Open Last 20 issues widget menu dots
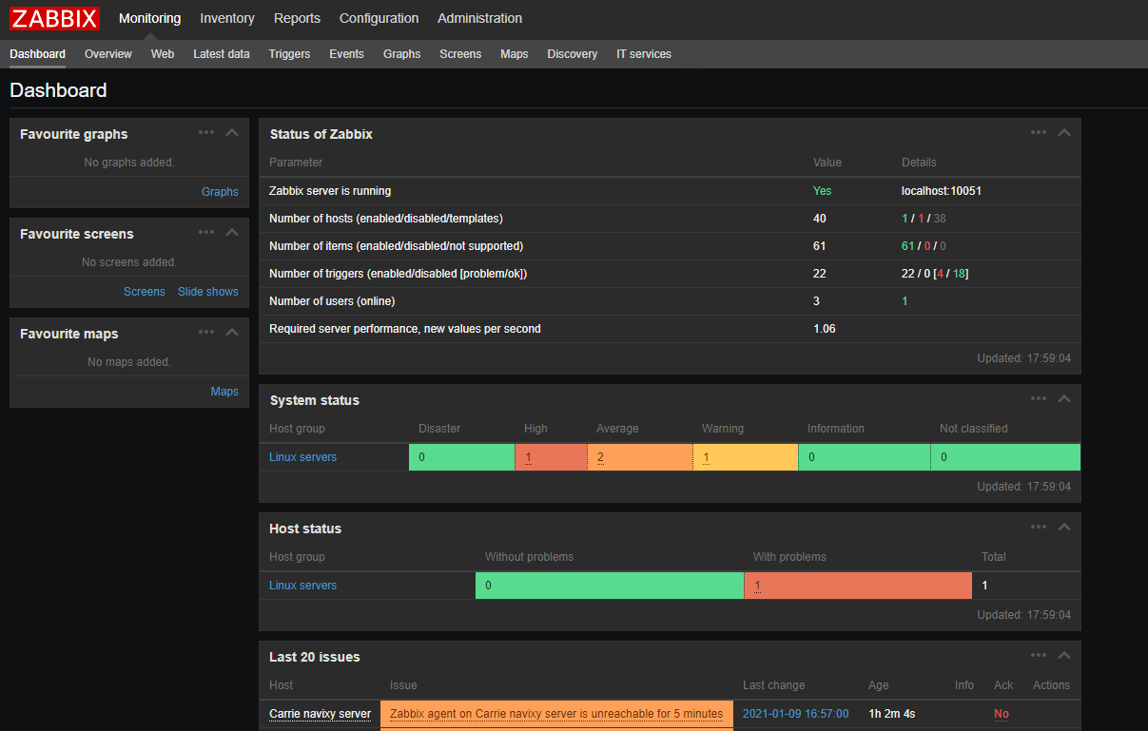This screenshot has width=1148, height=731. pos(1039,655)
